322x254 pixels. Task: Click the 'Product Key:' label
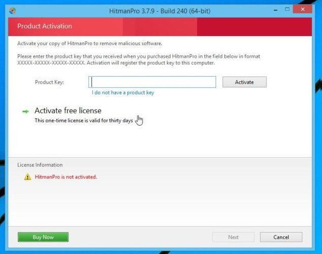49,82
